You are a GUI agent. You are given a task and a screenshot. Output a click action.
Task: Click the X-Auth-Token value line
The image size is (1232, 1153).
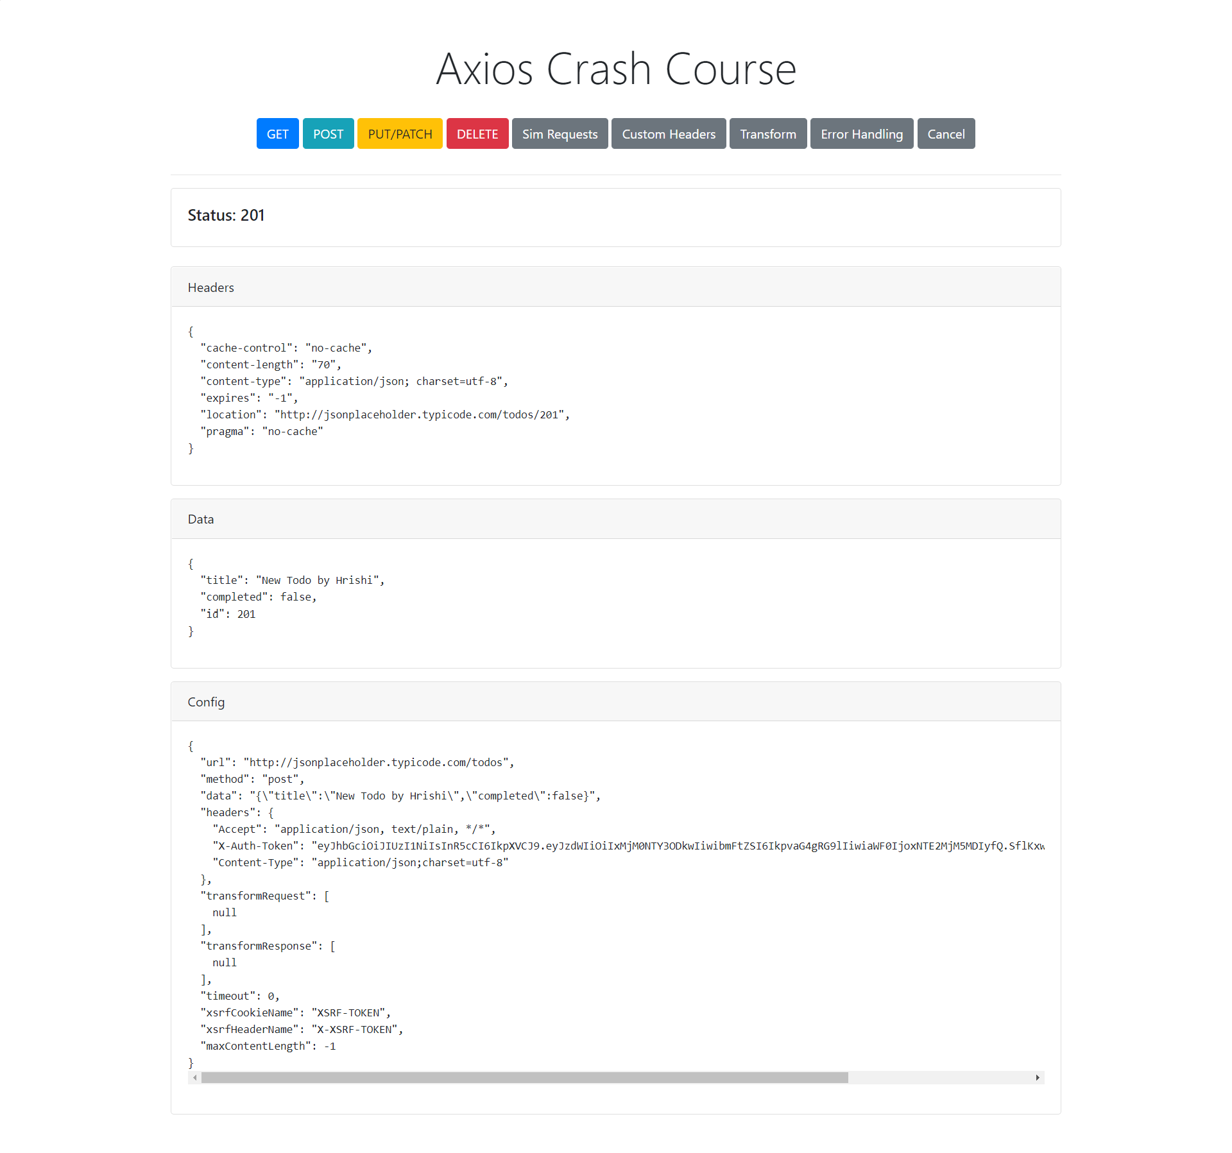pos(629,846)
